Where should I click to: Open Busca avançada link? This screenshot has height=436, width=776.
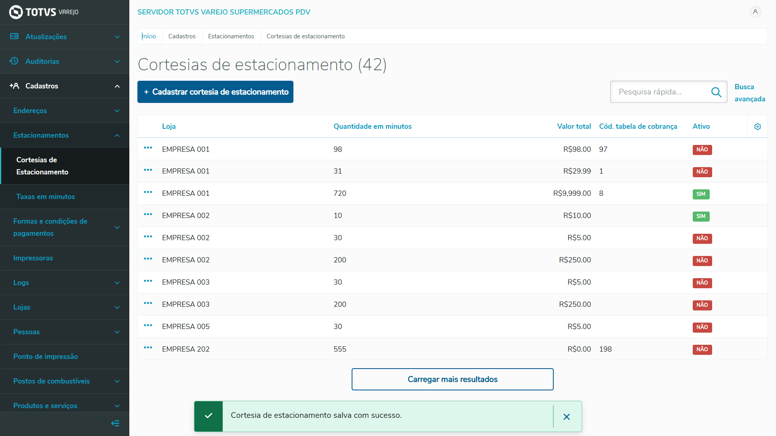coord(749,92)
